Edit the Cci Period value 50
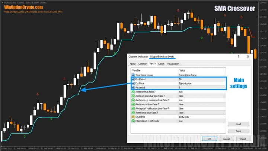The height and width of the screenshot is (151, 268). pos(180,79)
